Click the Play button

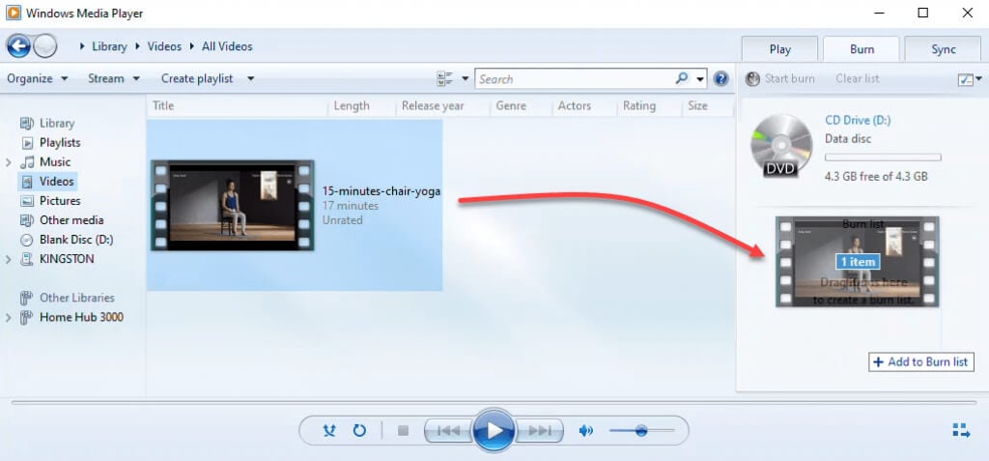pyautogui.click(x=494, y=431)
